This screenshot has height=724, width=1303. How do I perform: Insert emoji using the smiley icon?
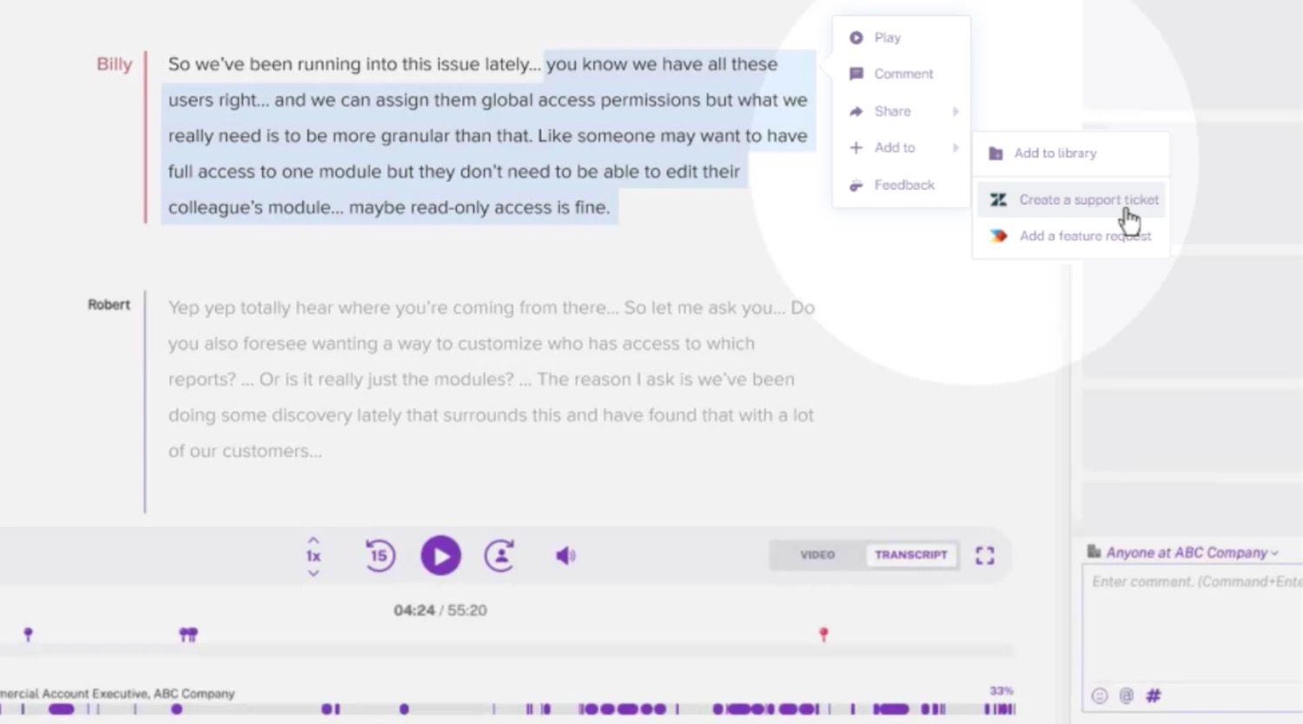click(x=1100, y=695)
